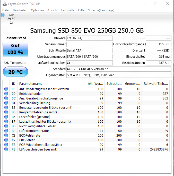The height and width of the screenshot is (176, 174).
Task: Click raw value 2423835876 in LBA row
Action: pyautogui.click(x=159, y=149)
